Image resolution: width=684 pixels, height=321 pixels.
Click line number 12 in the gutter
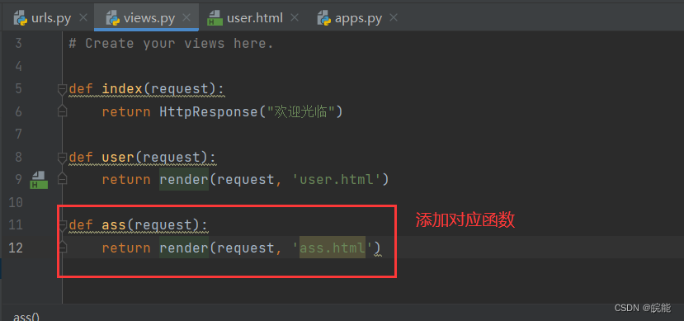click(16, 248)
